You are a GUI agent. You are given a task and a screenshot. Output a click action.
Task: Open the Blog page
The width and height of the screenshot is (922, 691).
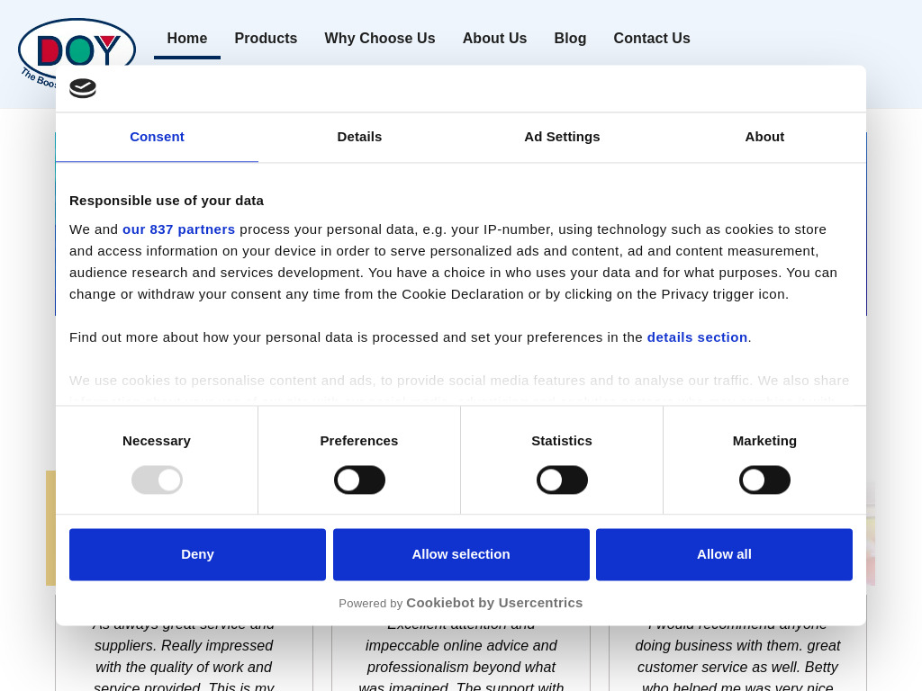pos(570,38)
